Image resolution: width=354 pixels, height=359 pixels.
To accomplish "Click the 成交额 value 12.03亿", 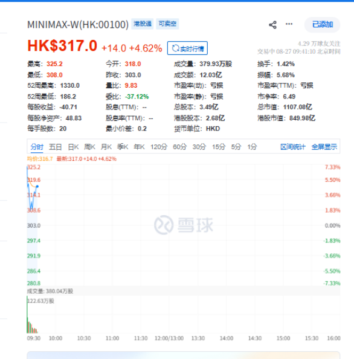I will [x=211, y=75].
